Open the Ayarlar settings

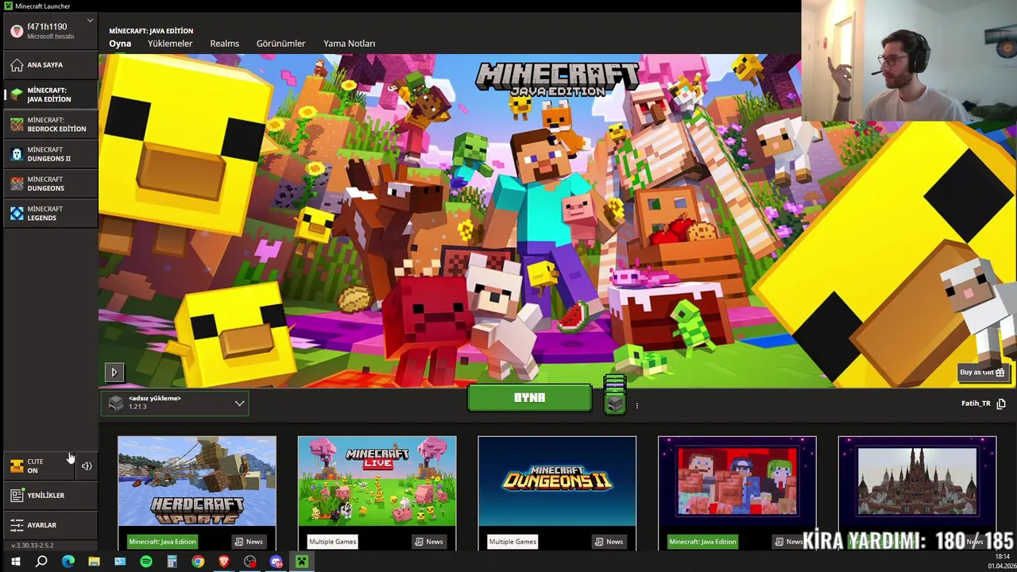(x=50, y=525)
